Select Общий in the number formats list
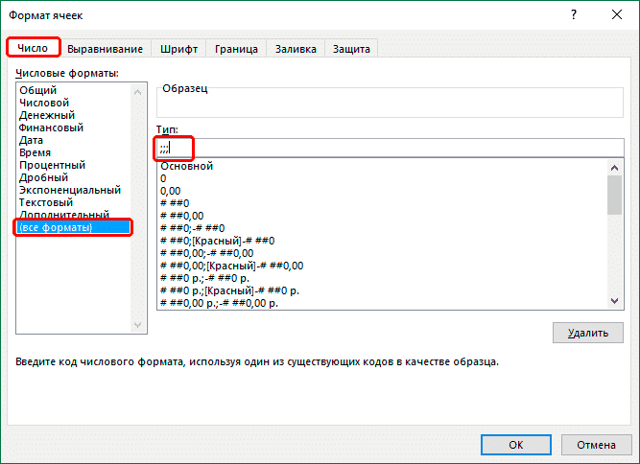The image size is (640, 464). pos(38,90)
